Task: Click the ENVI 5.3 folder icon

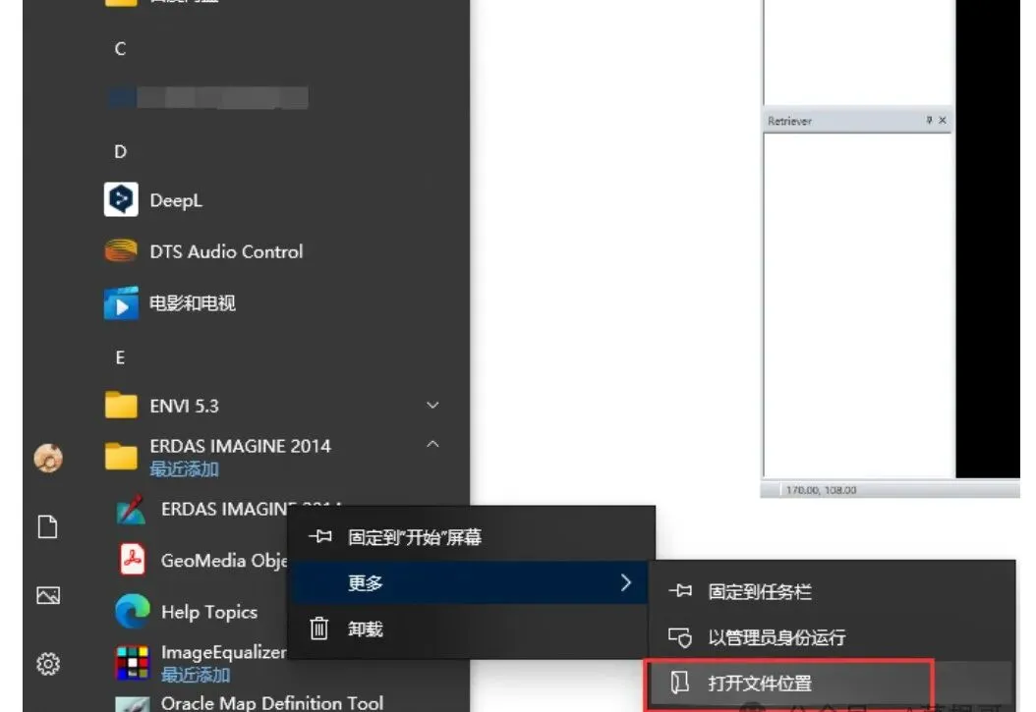Action: pos(121,406)
